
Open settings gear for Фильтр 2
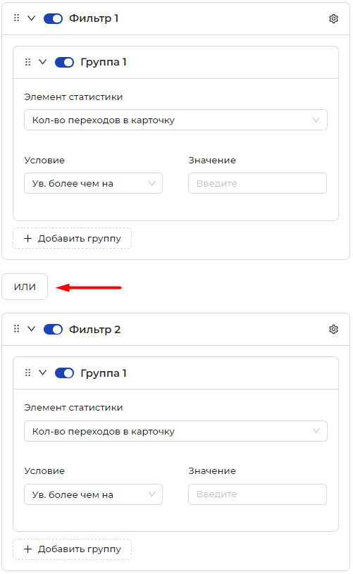click(333, 329)
